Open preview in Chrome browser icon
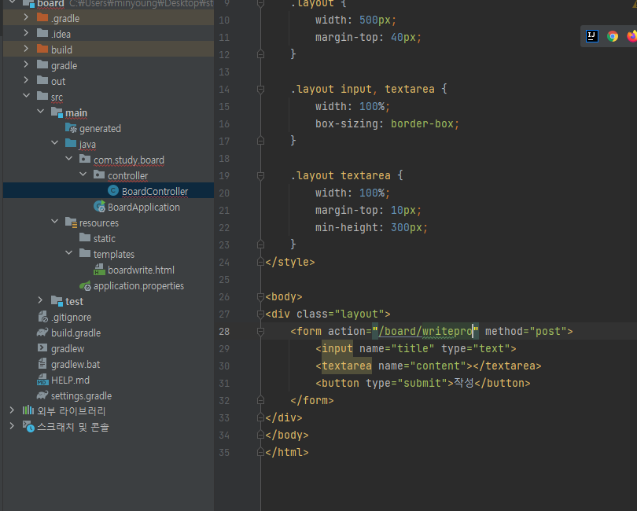The width and height of the screenshot is (637, 511). click(x=613, y=36)
